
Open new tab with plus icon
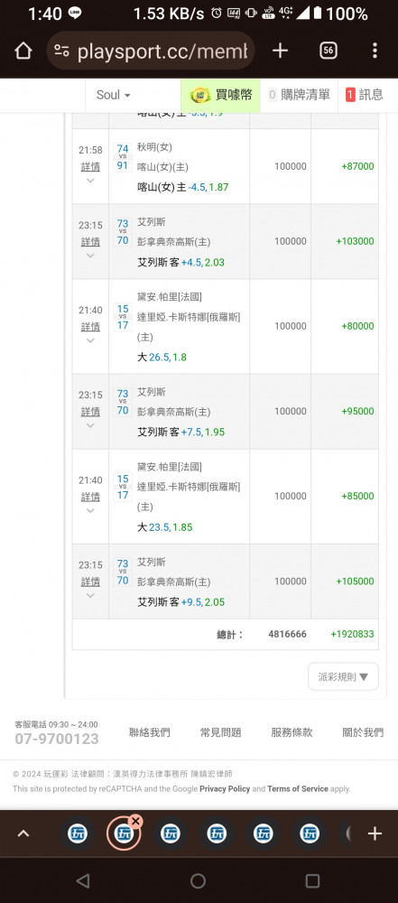tap(280, 51)
